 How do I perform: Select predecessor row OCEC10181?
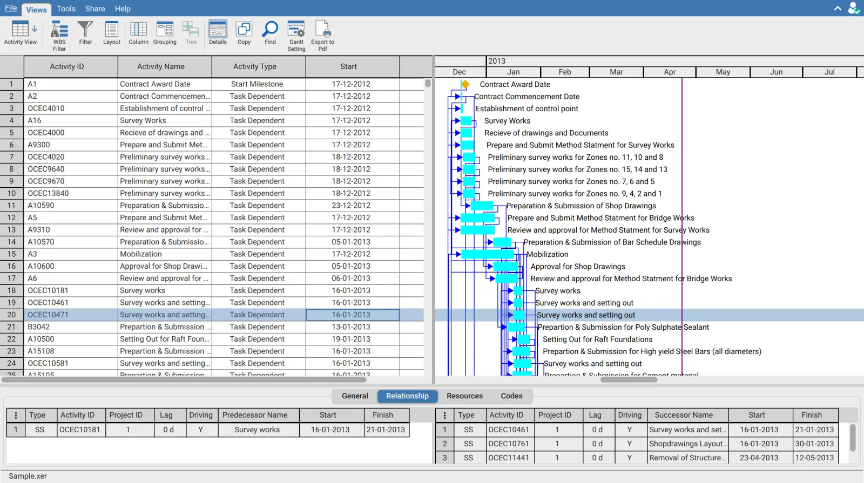(208, 430)
